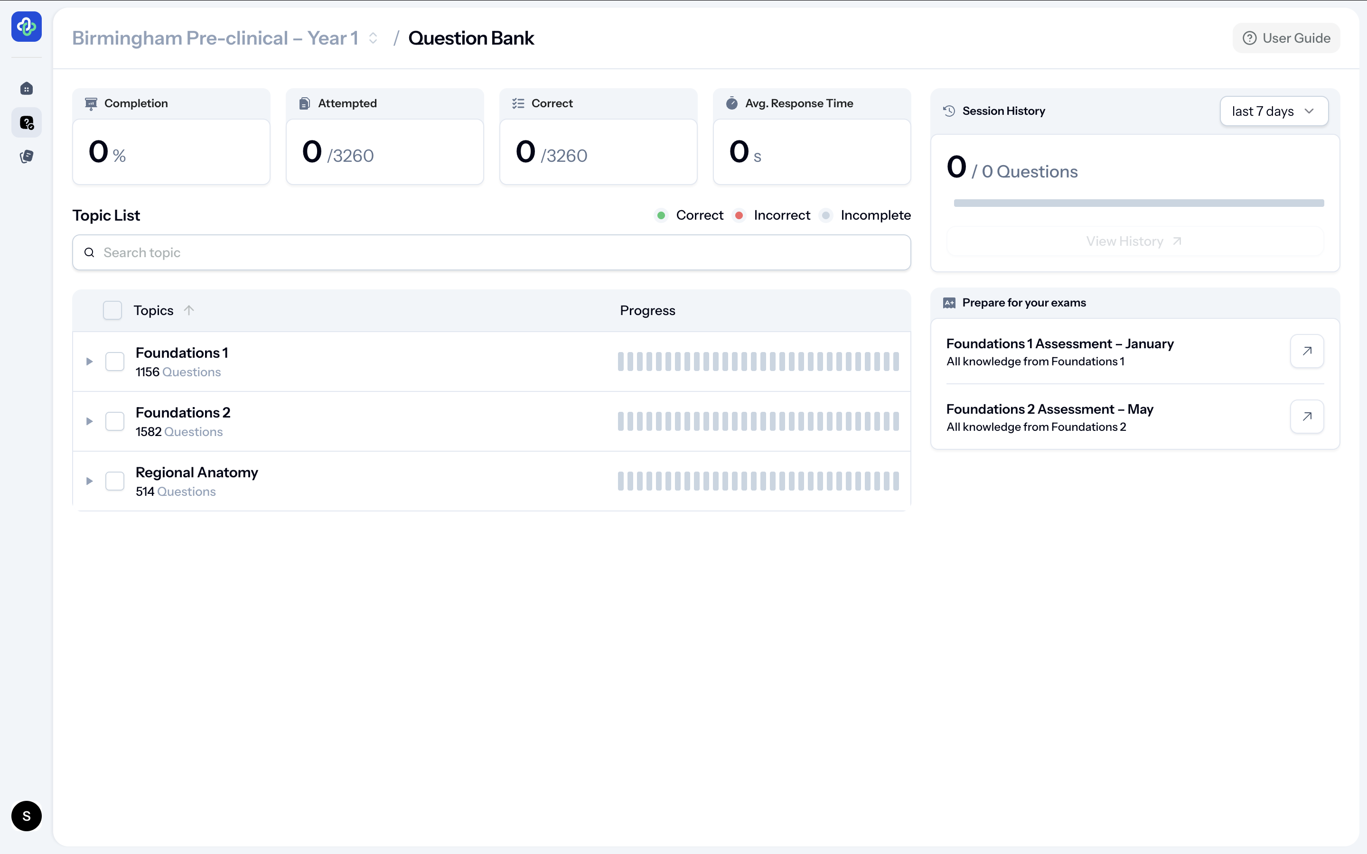Sort topics using the arrow icon

coord(188,310)
